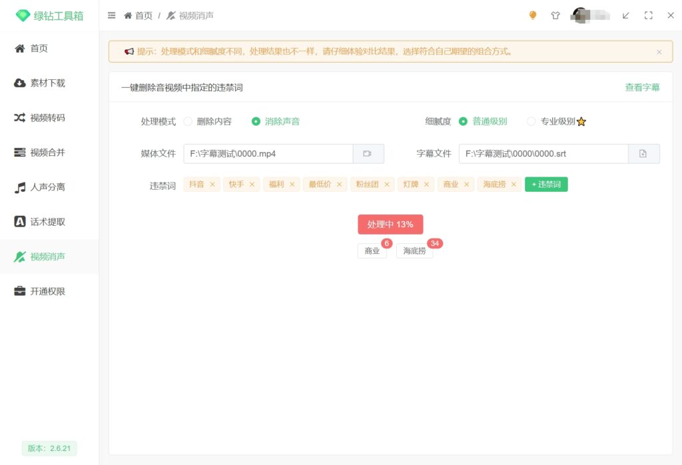Select 视频消声 in the sidebar menu
The image size is (682, 465).
tap(49, 256)
